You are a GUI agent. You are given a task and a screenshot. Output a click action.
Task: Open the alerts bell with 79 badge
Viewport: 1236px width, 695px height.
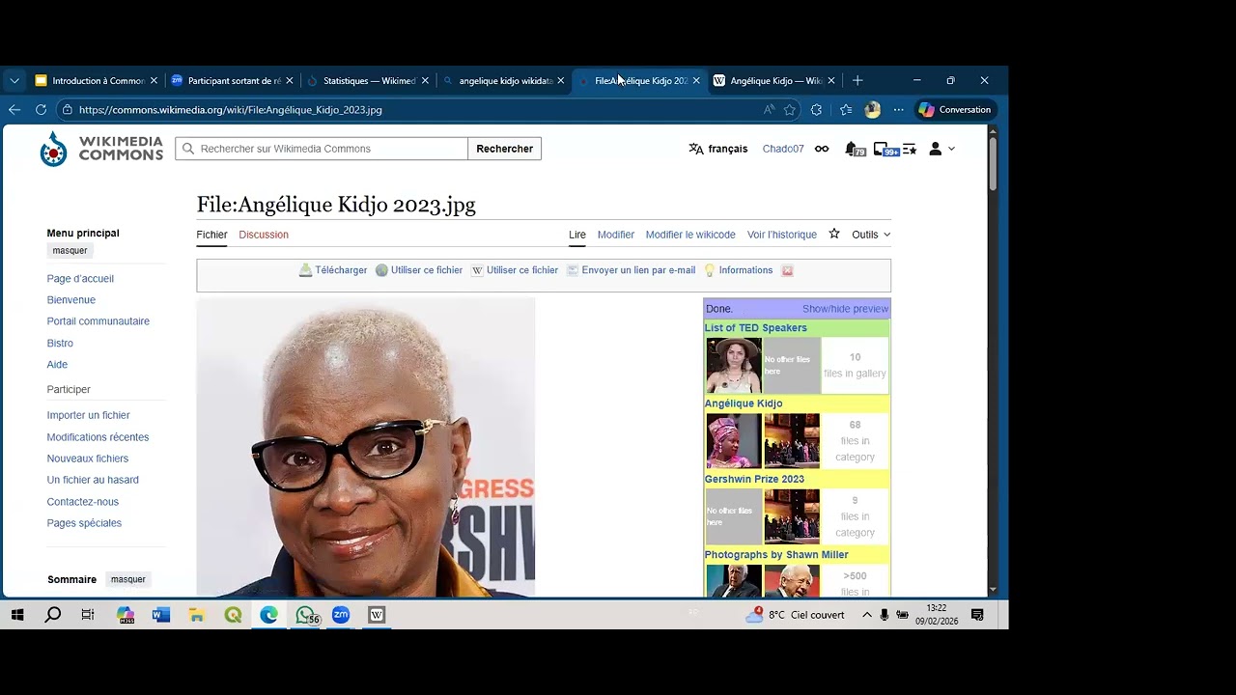(x=854, y=150)
